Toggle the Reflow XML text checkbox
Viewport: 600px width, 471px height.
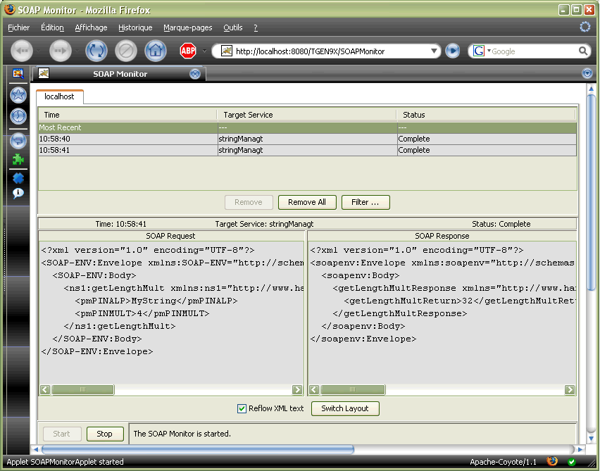coord(242,408)
